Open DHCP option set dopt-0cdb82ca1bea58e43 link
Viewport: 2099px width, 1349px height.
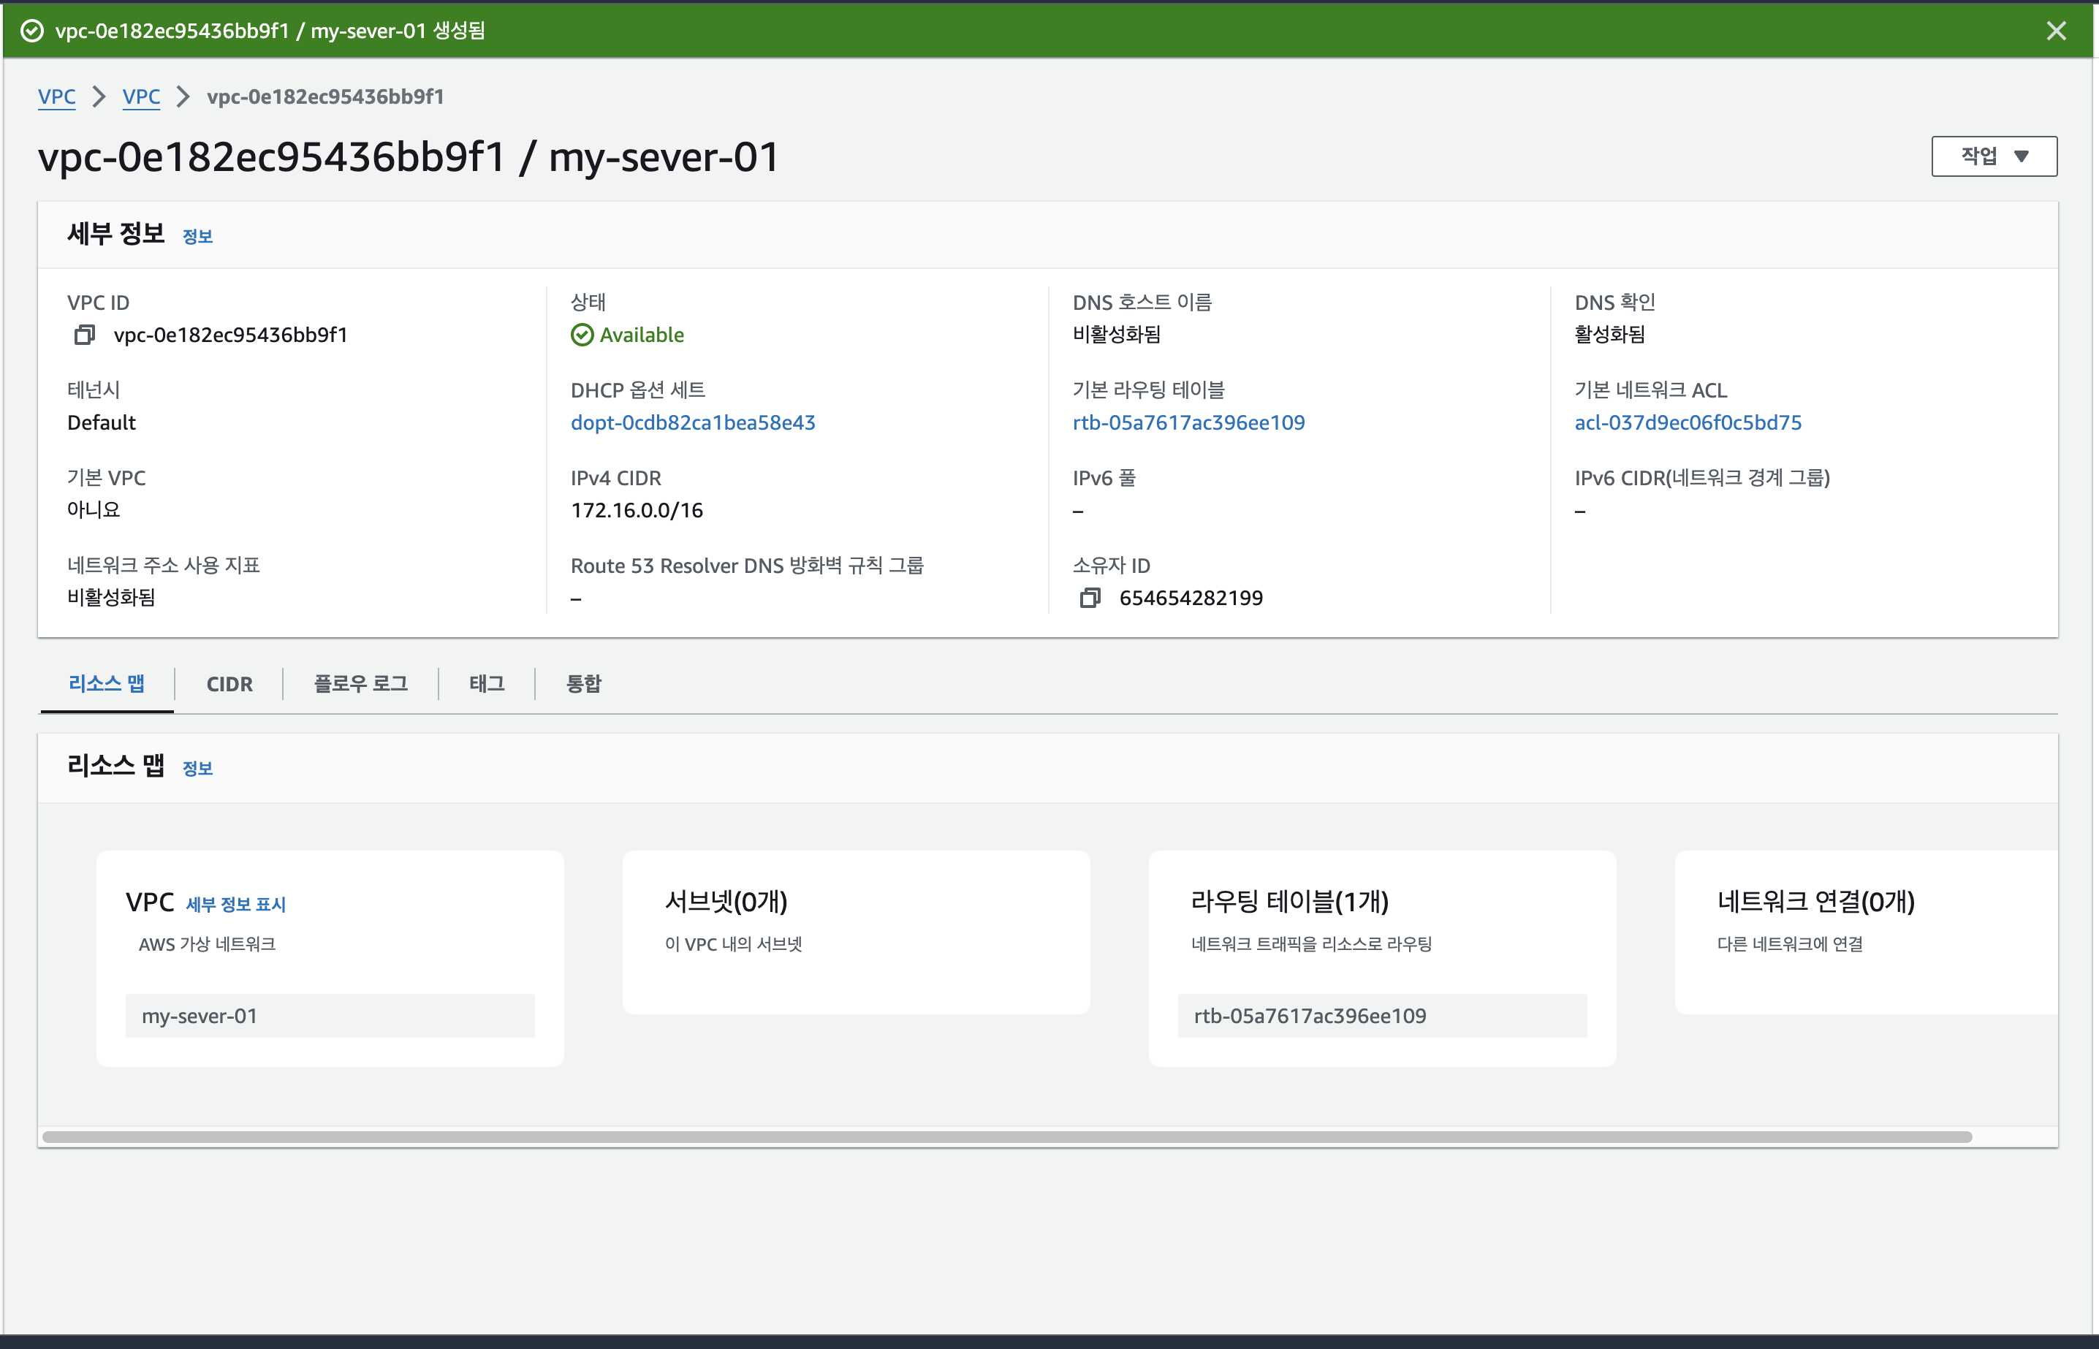pyautogui.click(x=692, y=423)
